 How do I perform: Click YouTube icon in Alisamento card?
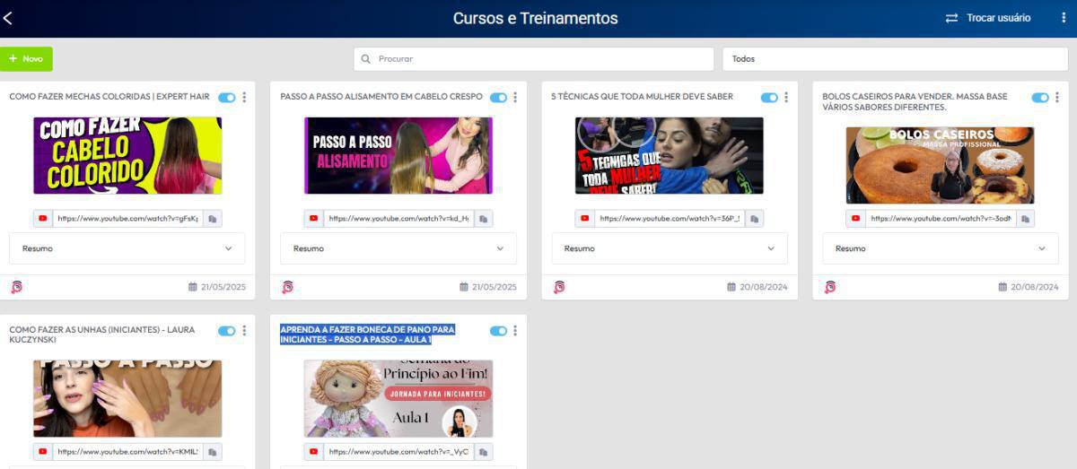click(x=313, y=218)
